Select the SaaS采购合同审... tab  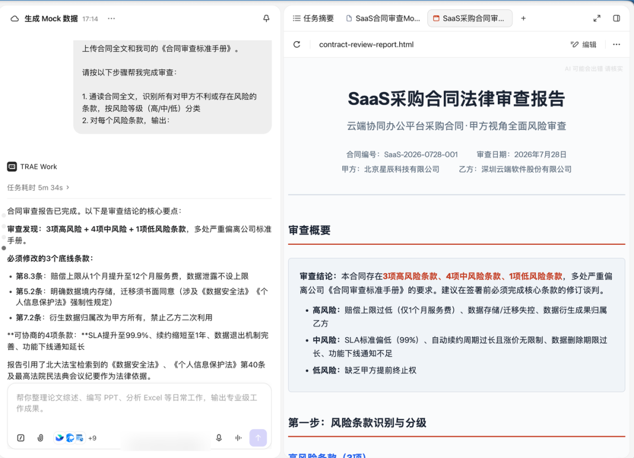point(470,19)
